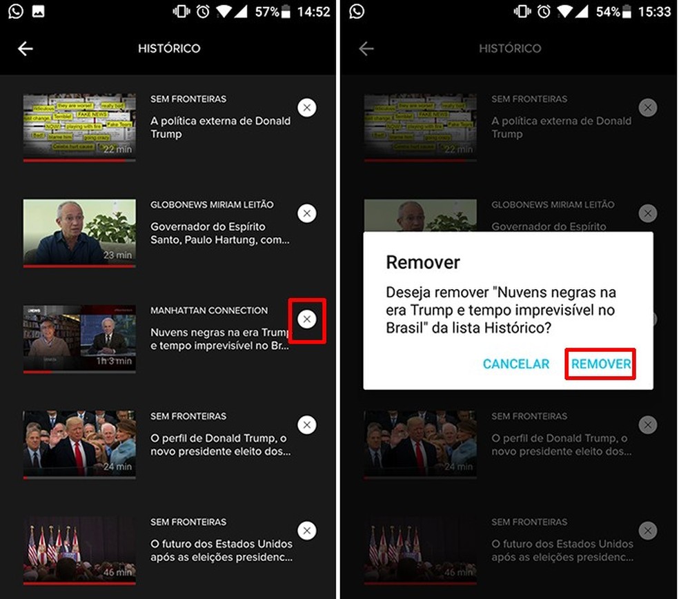
Task: Tap dimmed X beside Globonews Miriam Leitão, right screen
Action: click(x=648, y=213)
